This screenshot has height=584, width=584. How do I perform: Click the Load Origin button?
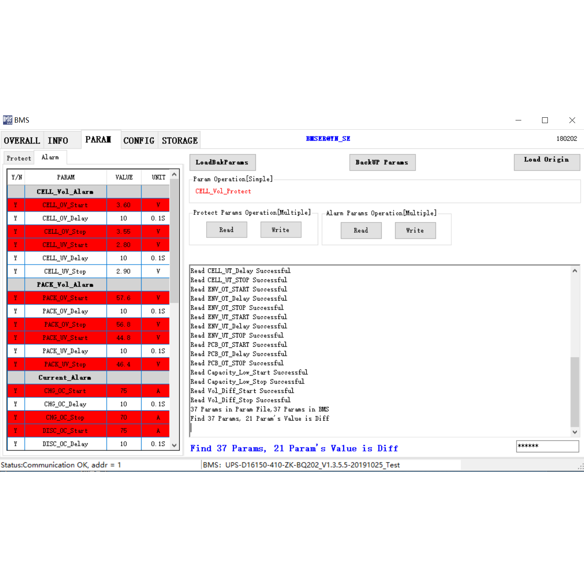tap(547, 162)
